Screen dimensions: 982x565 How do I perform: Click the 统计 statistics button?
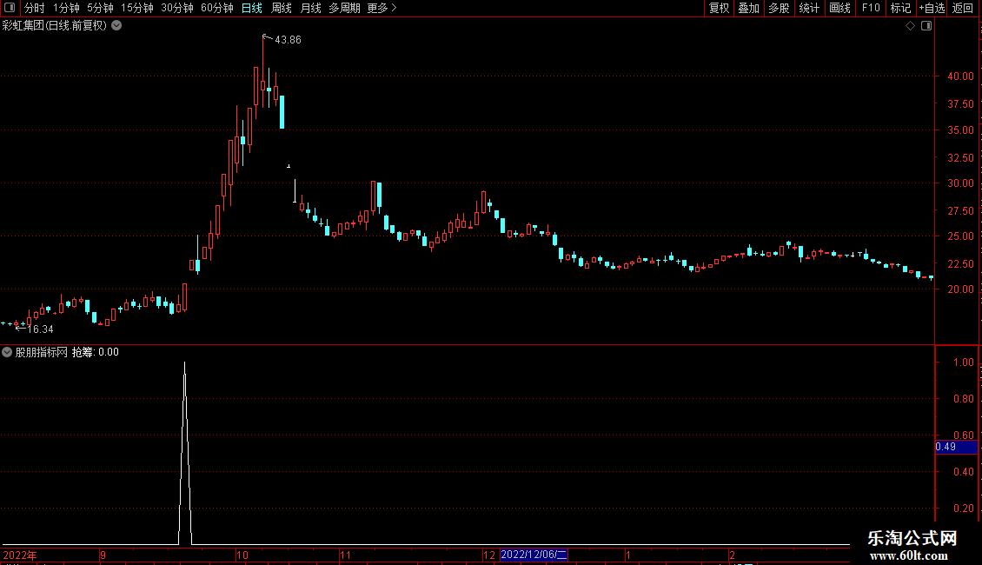[x=809, y=8]
